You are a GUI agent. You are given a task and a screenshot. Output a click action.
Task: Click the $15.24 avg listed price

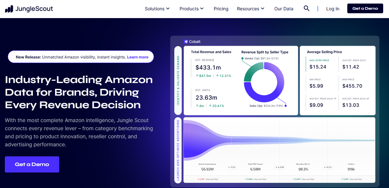point(318,67)
